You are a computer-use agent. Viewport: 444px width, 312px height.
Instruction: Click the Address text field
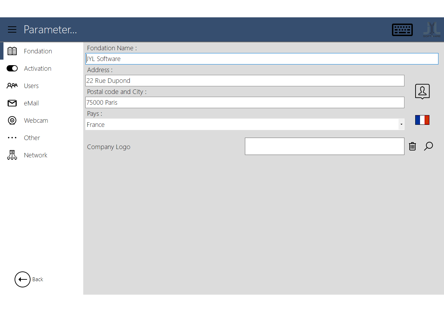coord(245,81)
